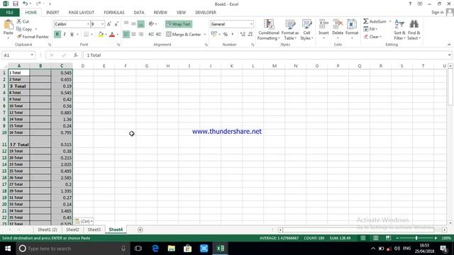The image size is (454, 255).
Task: Select row 11 header
Action: point(4,142)
